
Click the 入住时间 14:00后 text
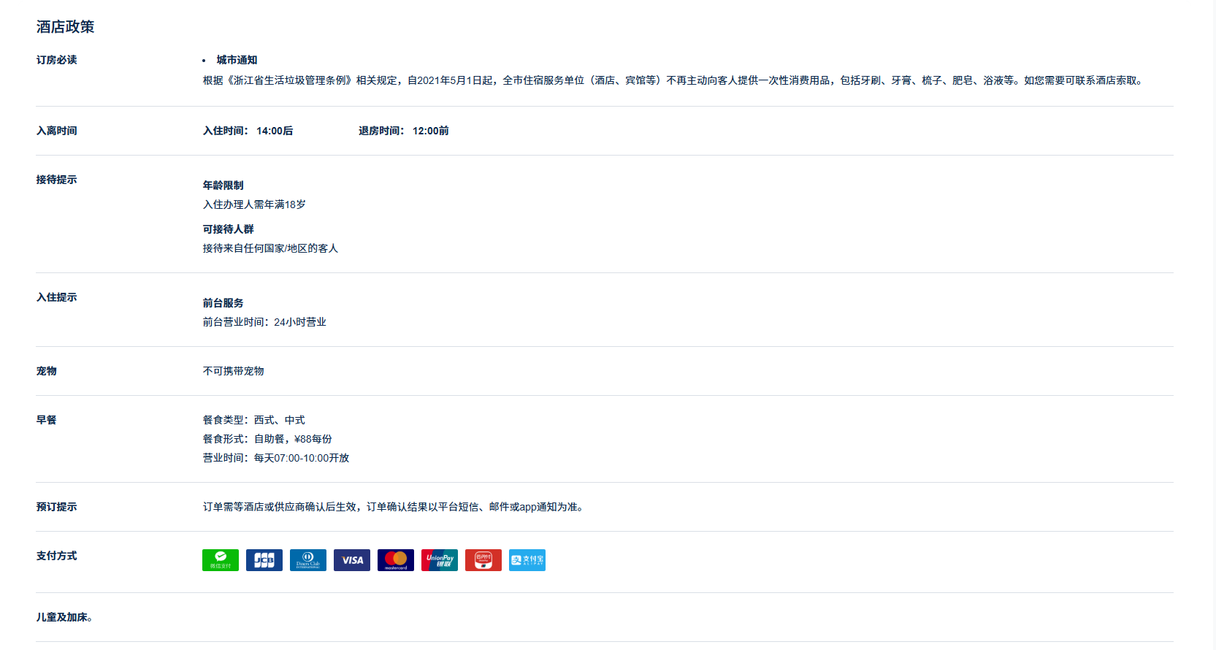[x=248, y=131]
